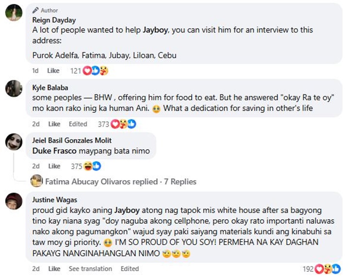Open Justine Wagas's profile name link
Viewport: 364px width, 277px height.
coord(54,200)
